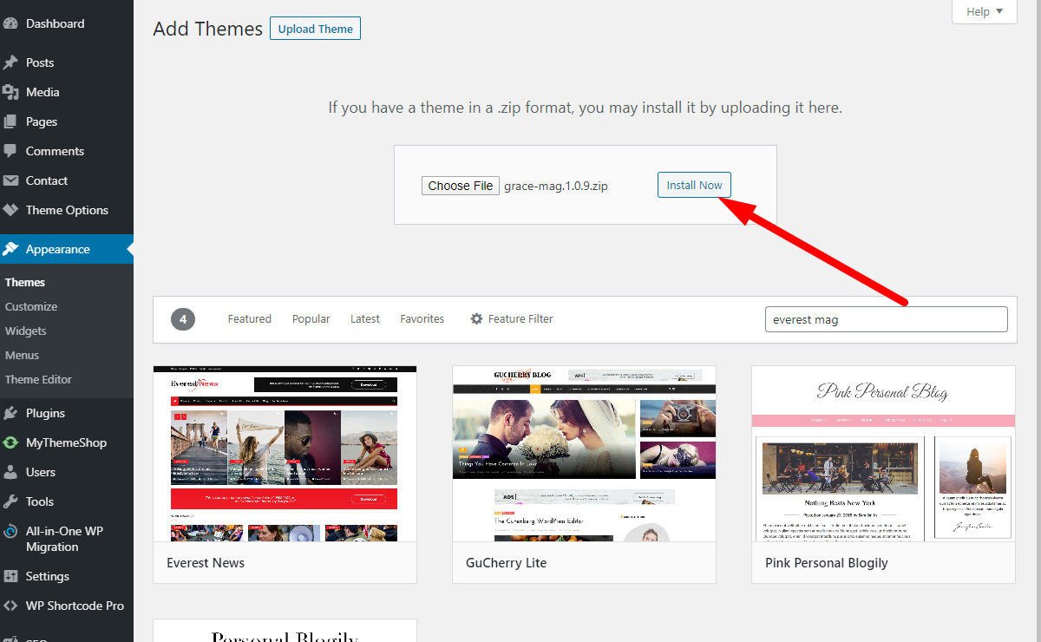The height and width of the screenshot is (642, 1041).
Task: Open the Customize submenu item
Action: [31, 306]
